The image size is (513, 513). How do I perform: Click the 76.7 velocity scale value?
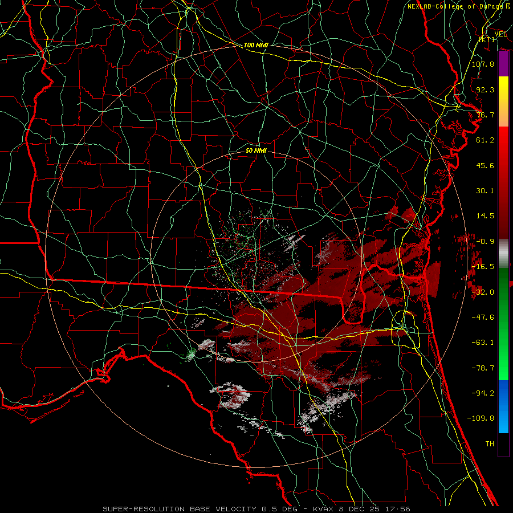(485, 115)
